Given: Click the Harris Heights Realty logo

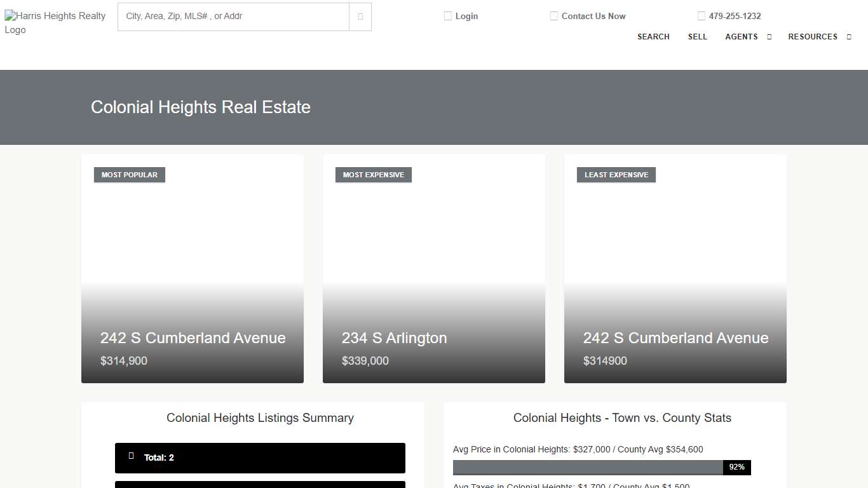Looking at the screenshot, I should coord(55,23).
